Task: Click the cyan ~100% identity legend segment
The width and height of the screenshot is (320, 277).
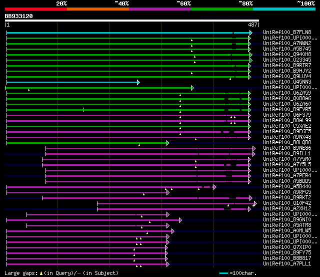Action: coord(284,9)
